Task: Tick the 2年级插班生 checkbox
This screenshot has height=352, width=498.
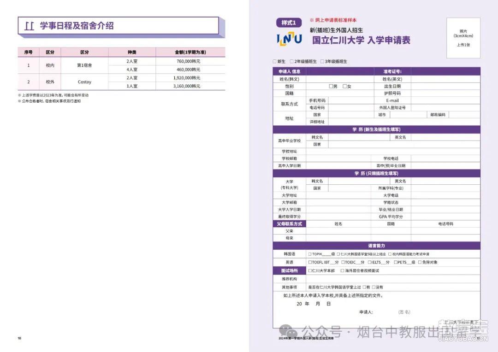Action: click(x=291, y=61)
